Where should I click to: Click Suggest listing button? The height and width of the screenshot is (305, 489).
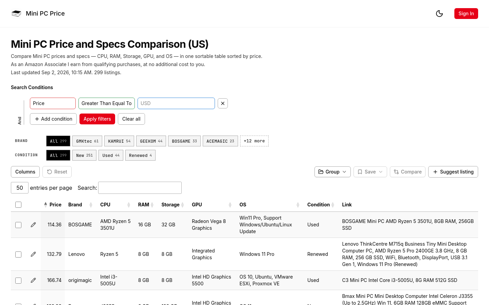[x=453, y=172]
